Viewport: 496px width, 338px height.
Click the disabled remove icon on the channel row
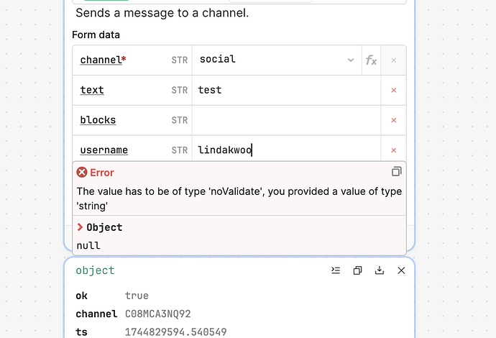[393, 60]
